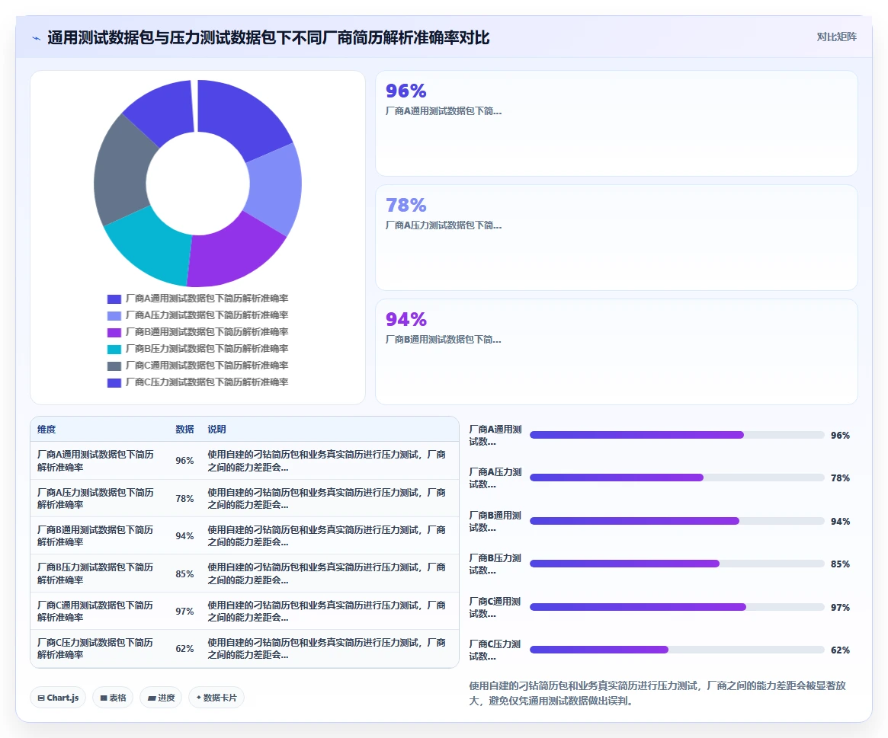Select the 94% data card
This screenshot has height=738, width=888.
616,351
